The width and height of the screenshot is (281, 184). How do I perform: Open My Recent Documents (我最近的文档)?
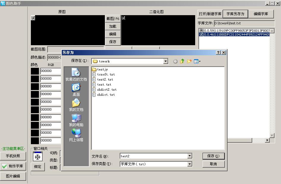coord(76,75)
